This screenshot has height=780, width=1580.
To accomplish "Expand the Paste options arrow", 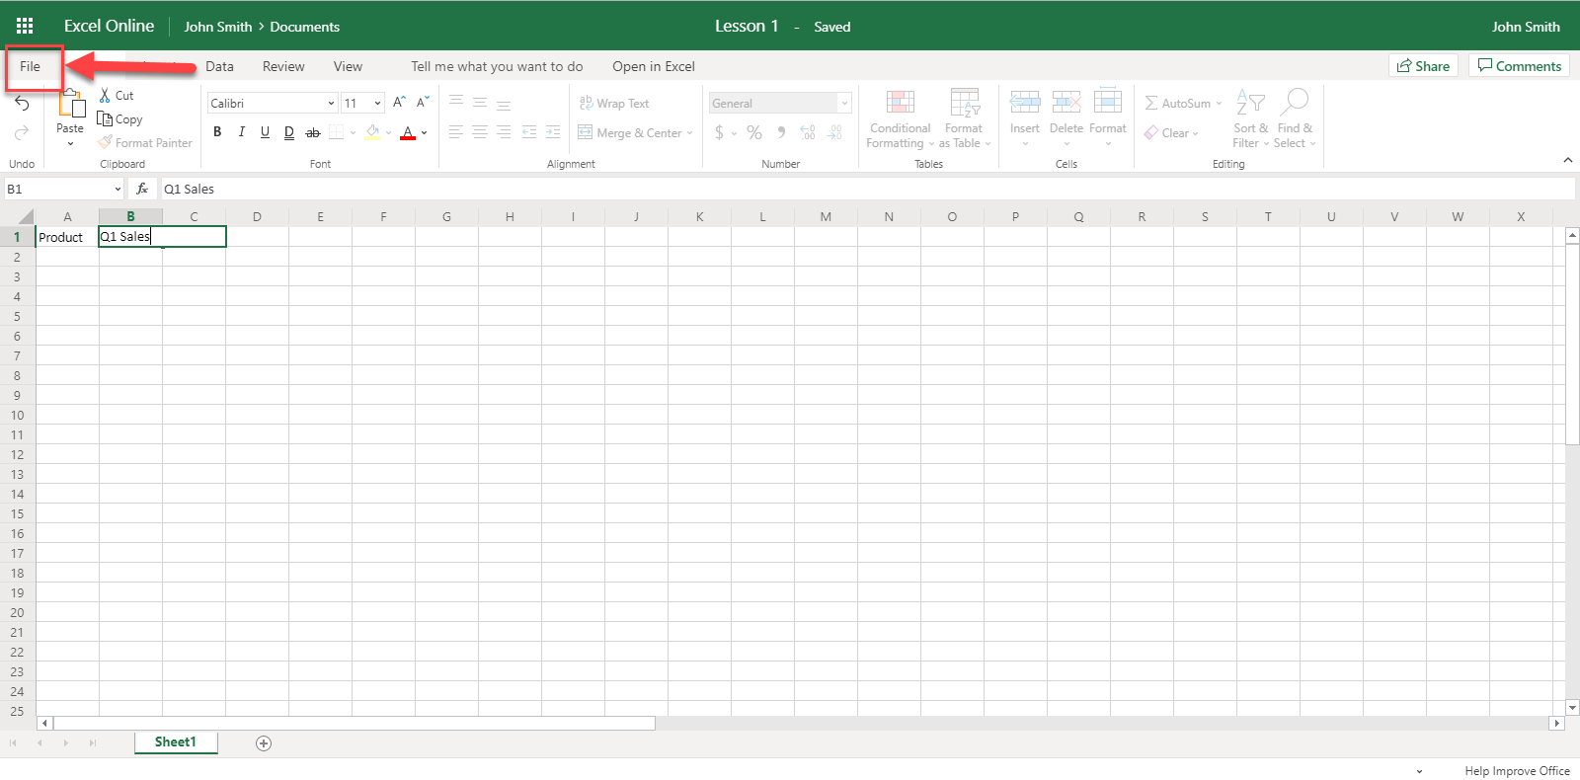I will coord(70,144).
